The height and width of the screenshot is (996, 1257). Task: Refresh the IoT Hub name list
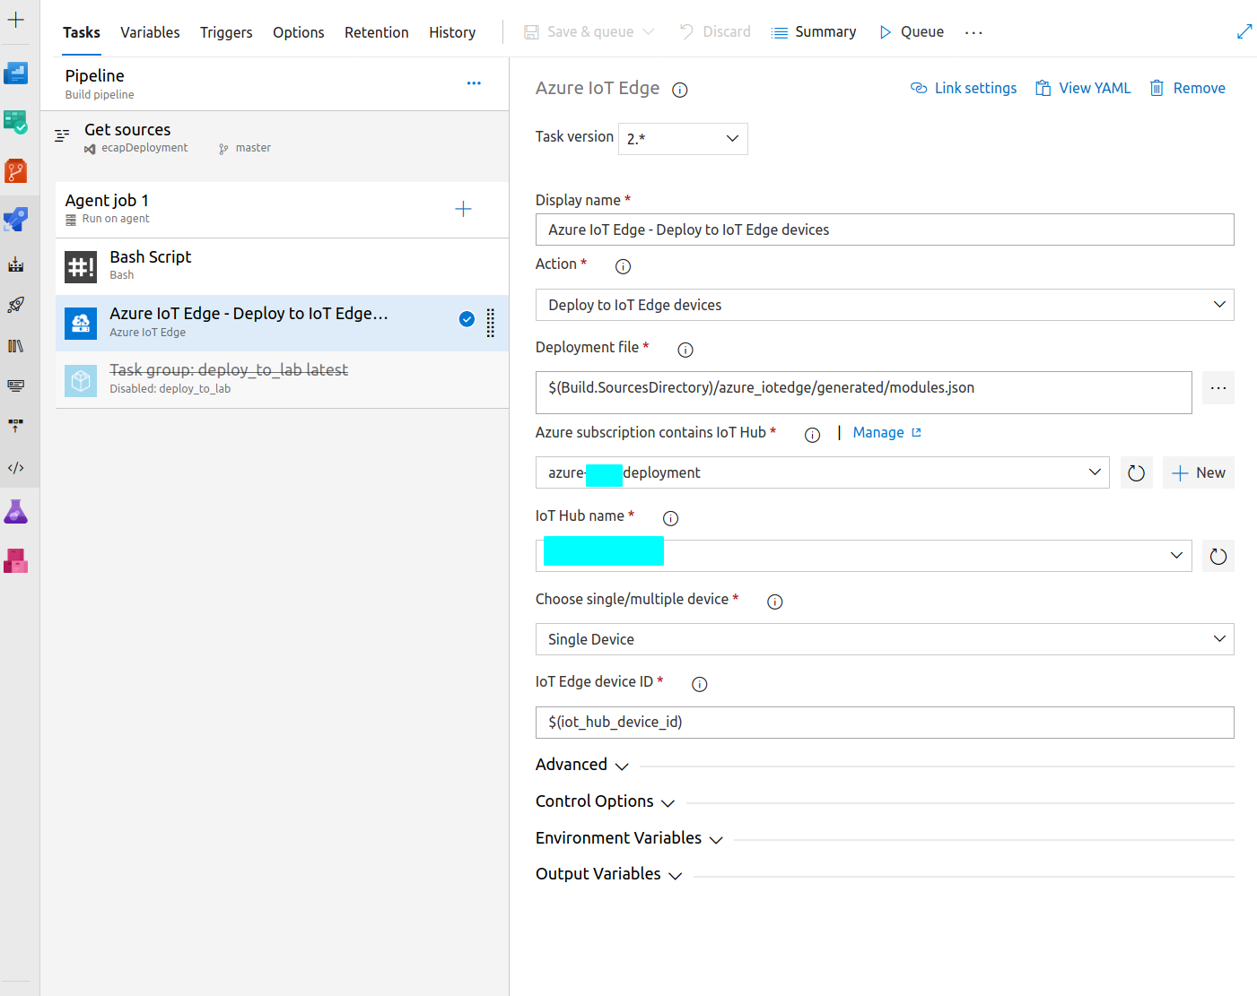[x=1218, y=556]
